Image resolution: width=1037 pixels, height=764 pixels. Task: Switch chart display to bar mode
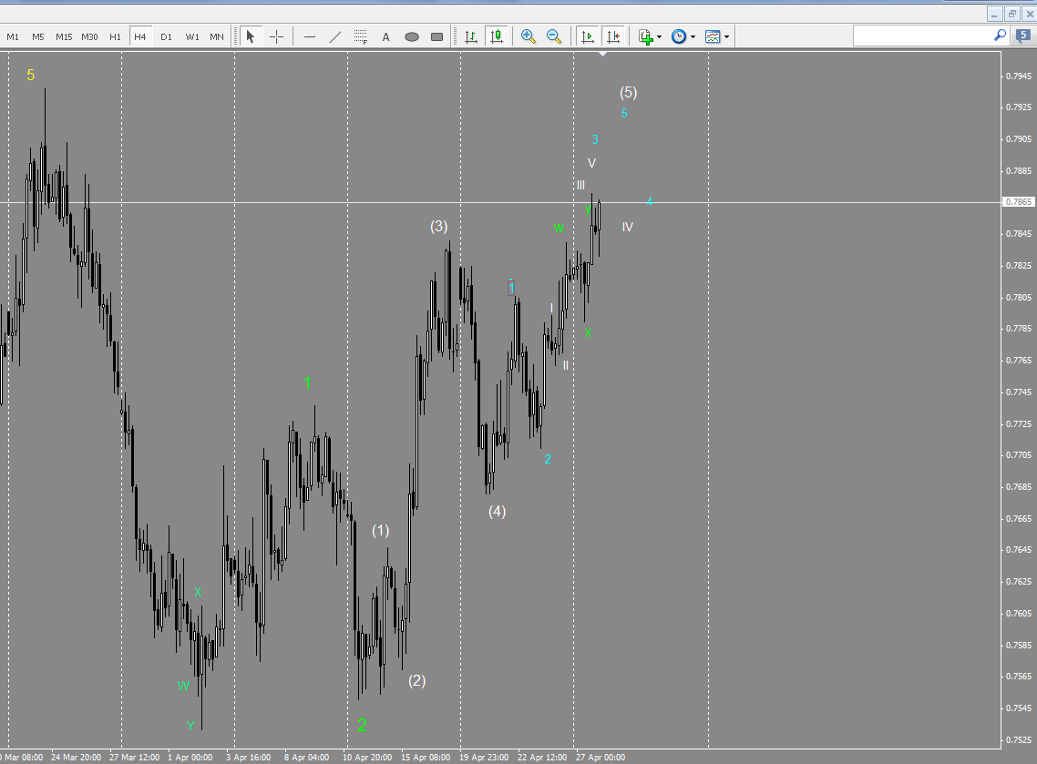tap(471, 36)
